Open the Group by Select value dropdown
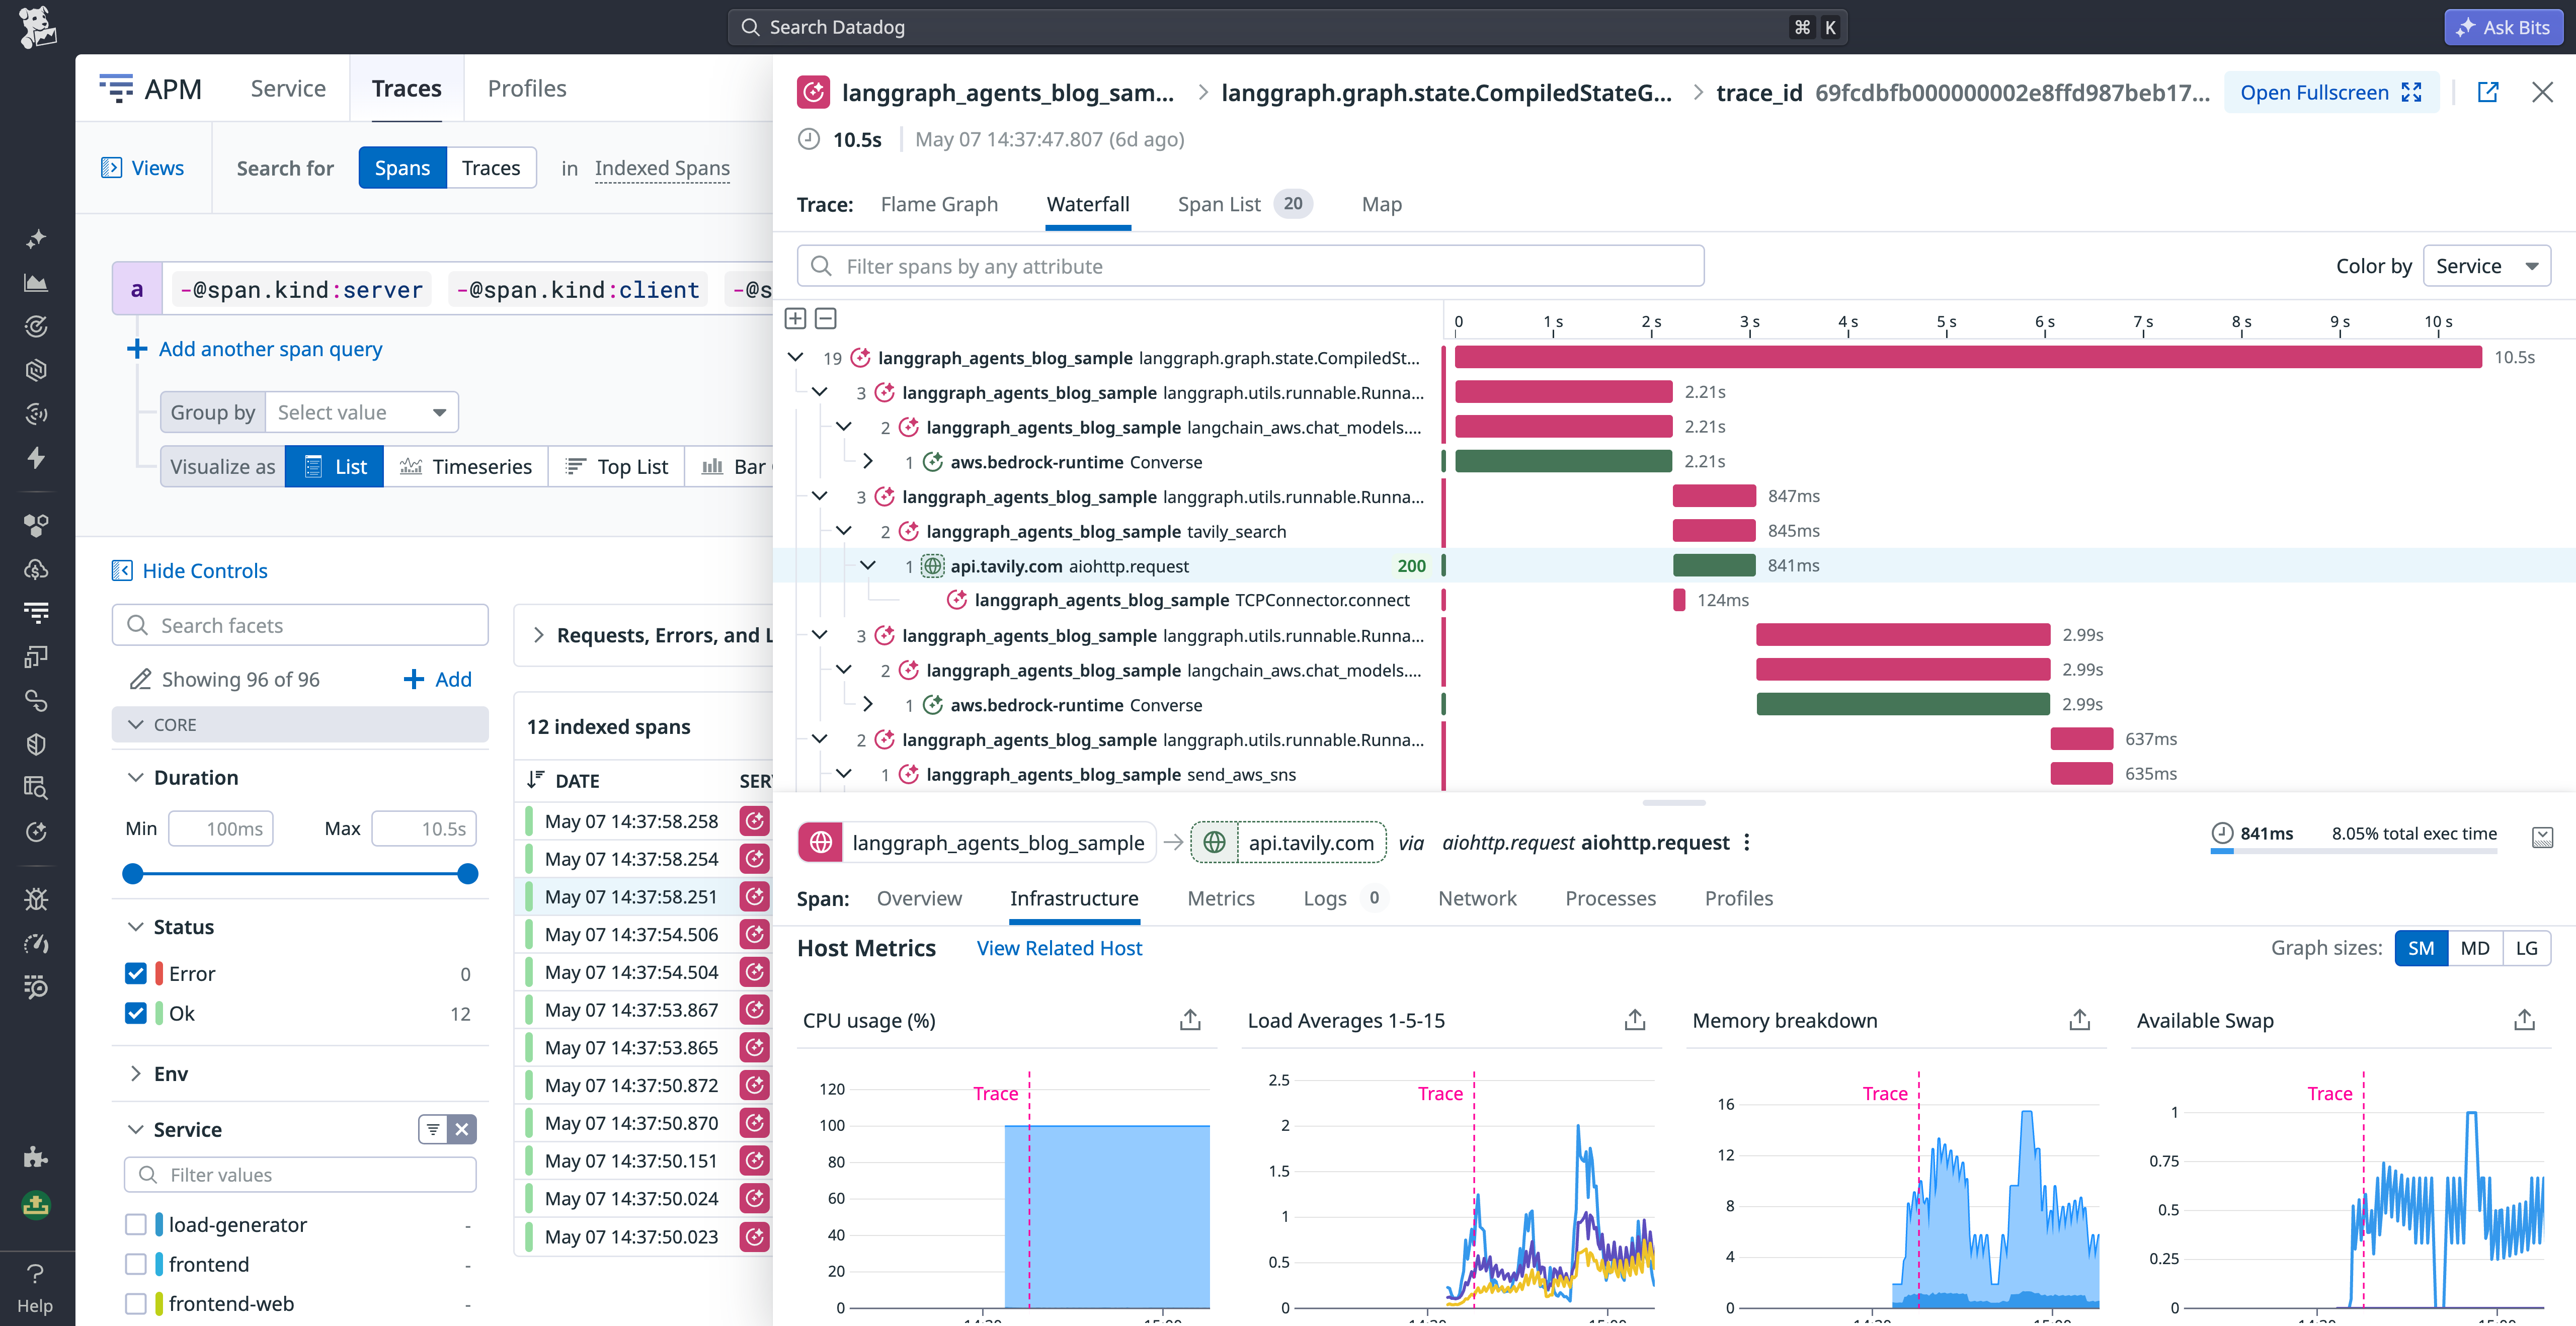Viewport: 2576px width, 1326px height. (x=361, y=412)
